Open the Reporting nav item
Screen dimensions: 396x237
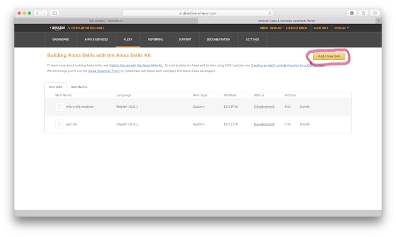coord(155,39)
